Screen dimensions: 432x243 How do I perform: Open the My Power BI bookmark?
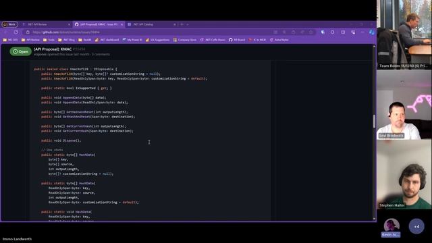[x=132, y=40]
